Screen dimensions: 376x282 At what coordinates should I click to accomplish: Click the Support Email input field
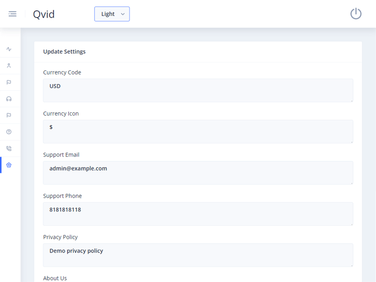pyautogui.click(x=198, y=172)
